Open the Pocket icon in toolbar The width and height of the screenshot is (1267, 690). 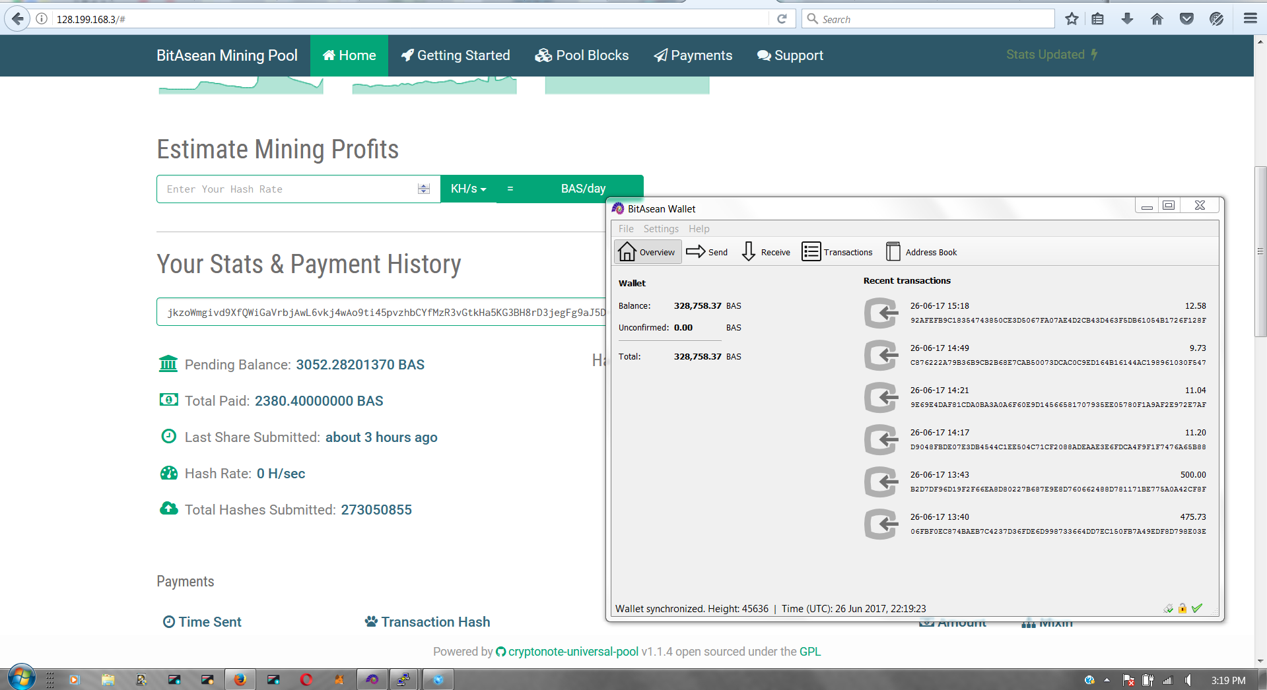pyautogui.click(x=1186, y=18)
